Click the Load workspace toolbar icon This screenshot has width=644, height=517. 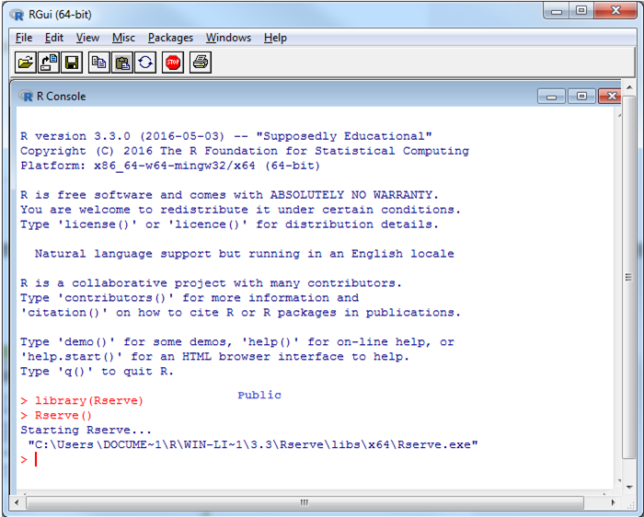(49, 63)
